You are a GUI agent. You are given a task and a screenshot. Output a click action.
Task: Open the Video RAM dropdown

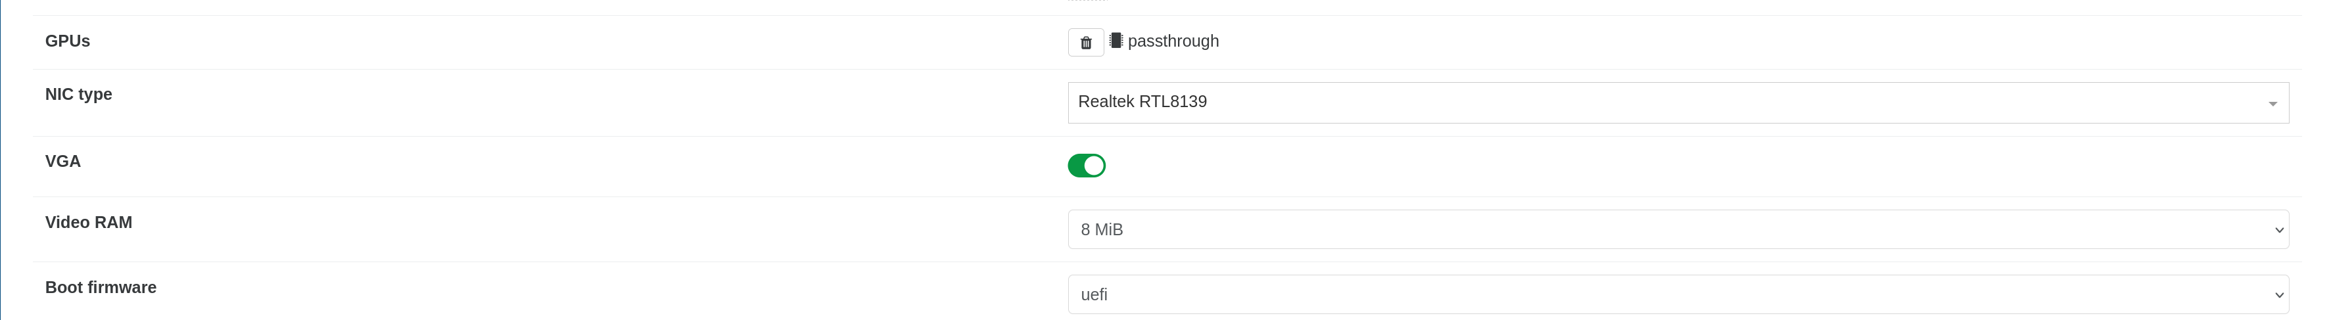(x=1677, y=229)
